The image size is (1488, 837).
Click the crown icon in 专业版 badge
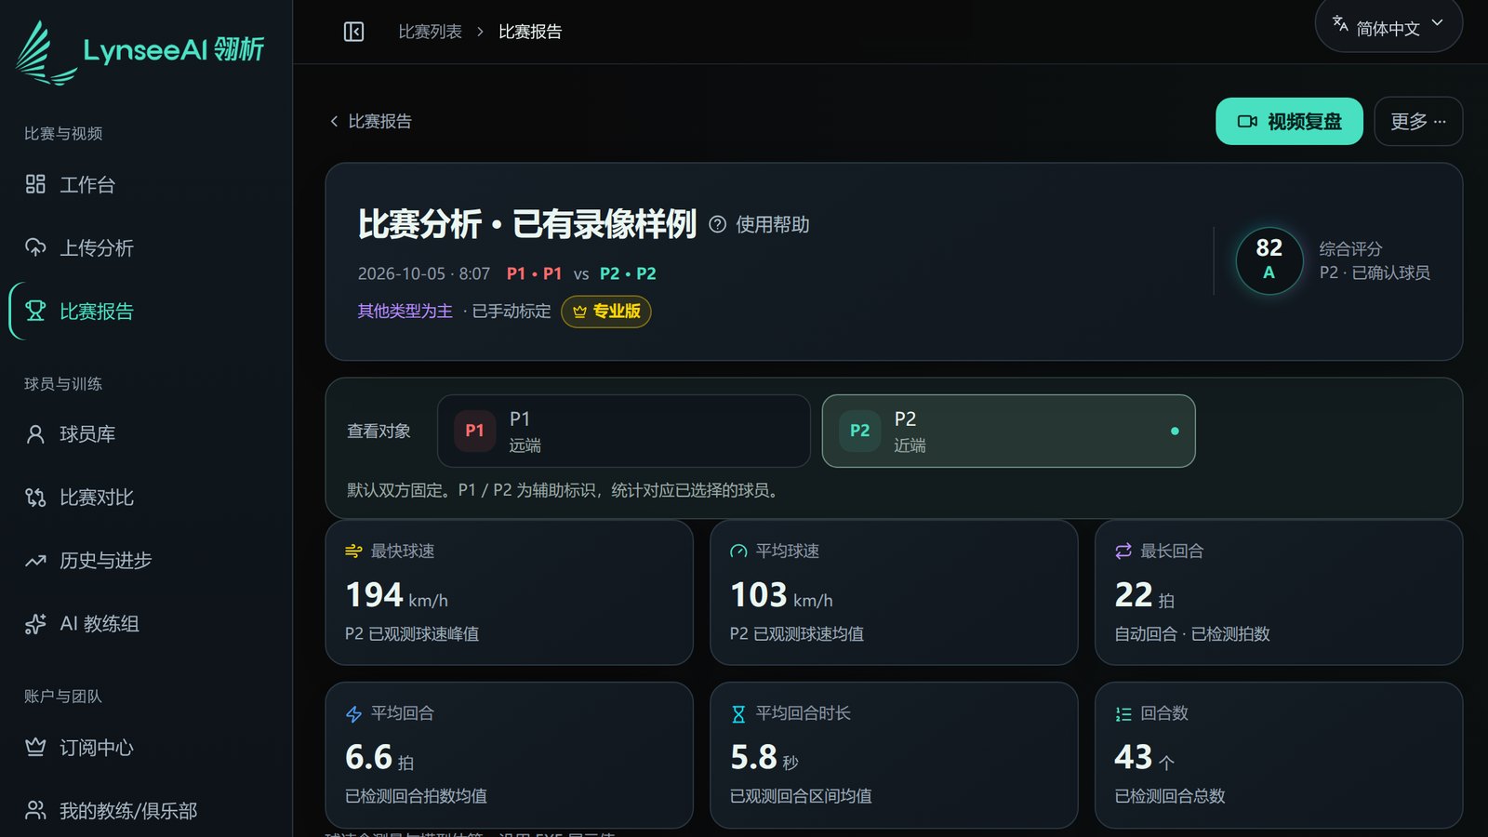click(579, 312)
